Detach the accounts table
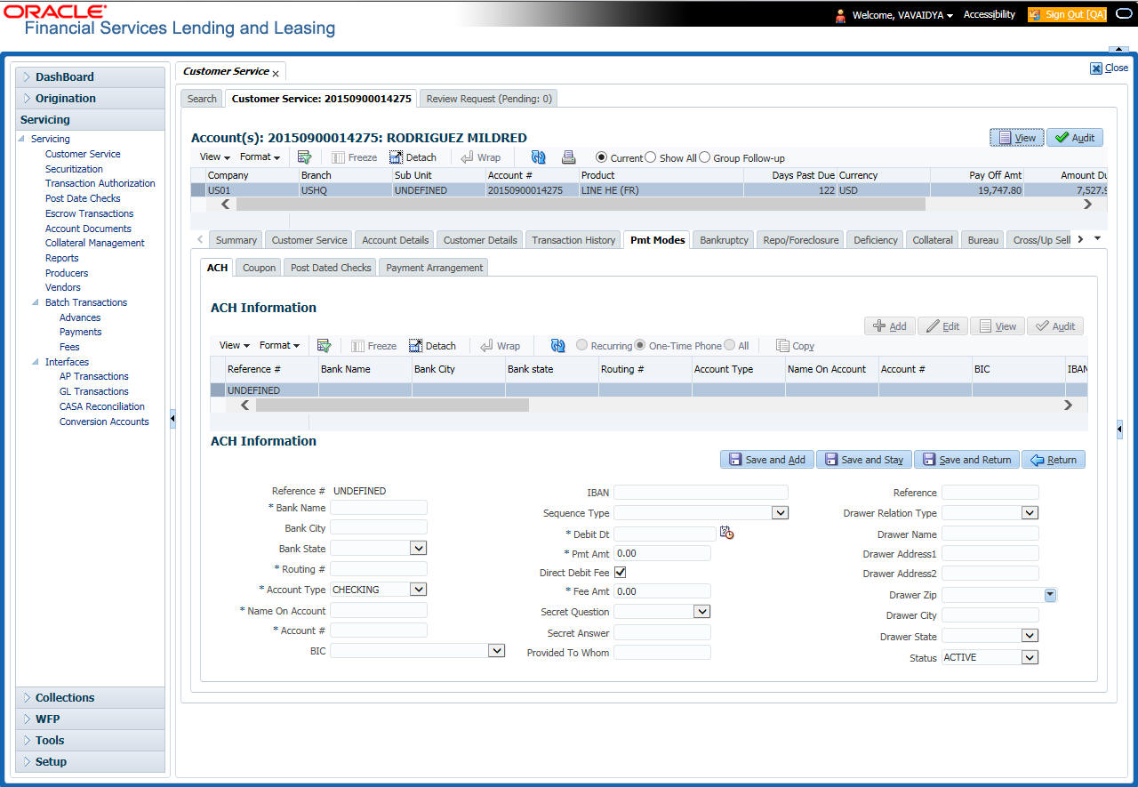Viewport: 1138px width, 787px height. click(x=413, y=157)
